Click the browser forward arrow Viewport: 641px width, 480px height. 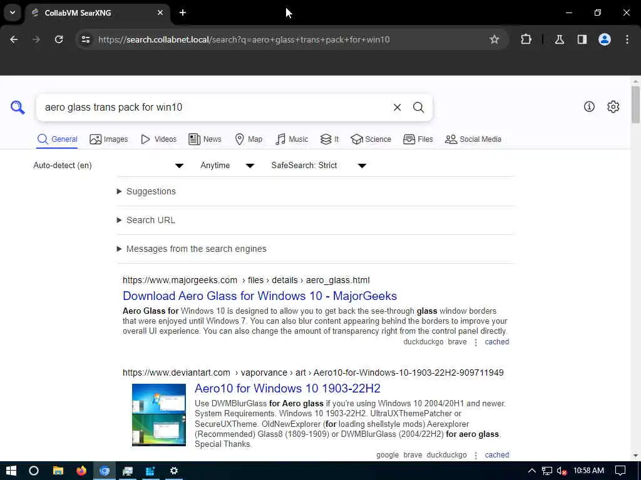(36, 39)
